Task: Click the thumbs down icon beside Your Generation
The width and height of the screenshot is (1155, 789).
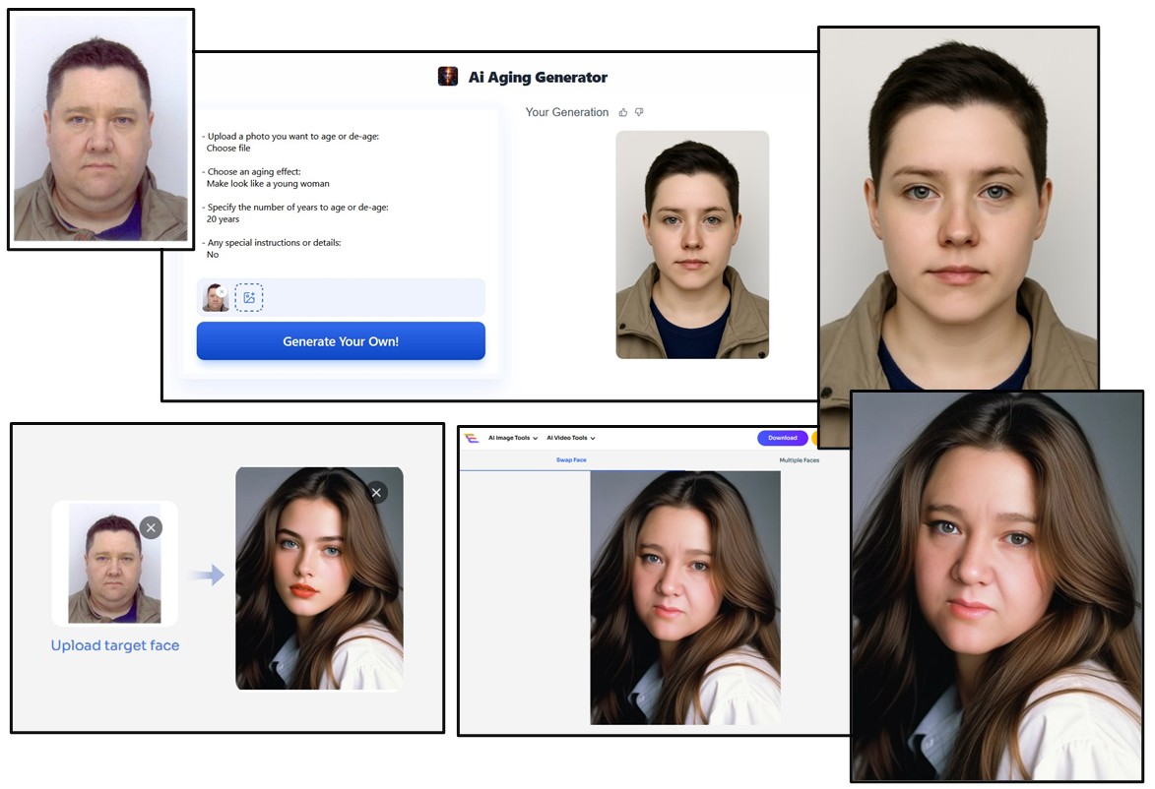Action: pyautogui.click(x=639, y=112)
